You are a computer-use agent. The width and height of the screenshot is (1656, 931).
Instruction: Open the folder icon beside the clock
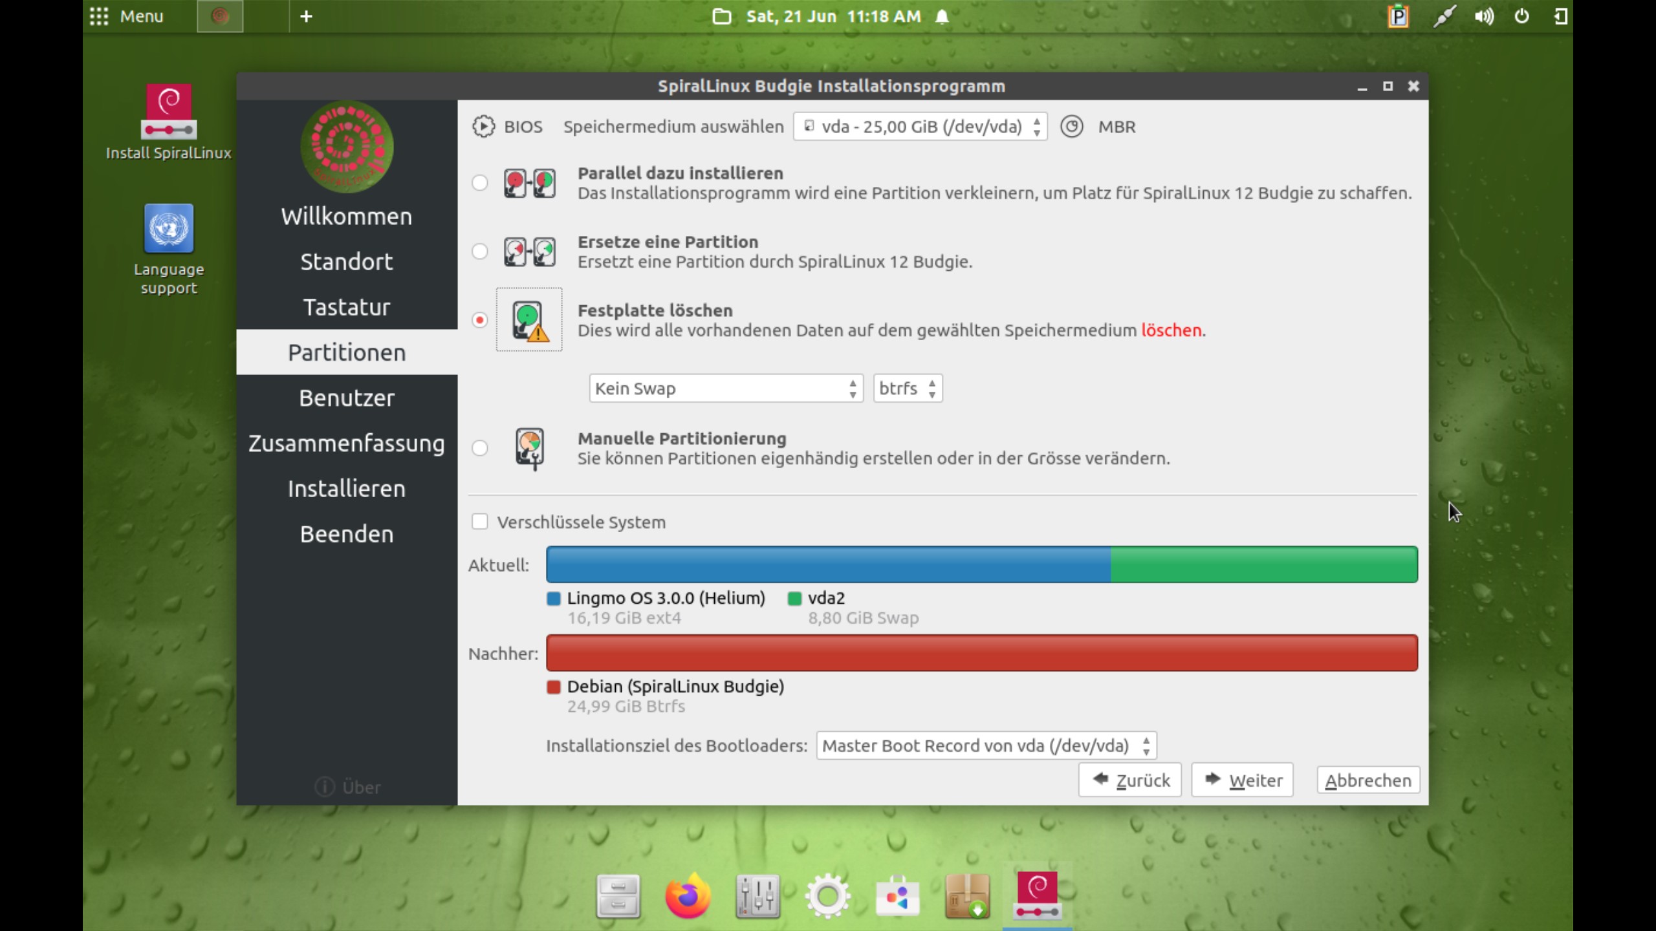(x=721, y=16)
